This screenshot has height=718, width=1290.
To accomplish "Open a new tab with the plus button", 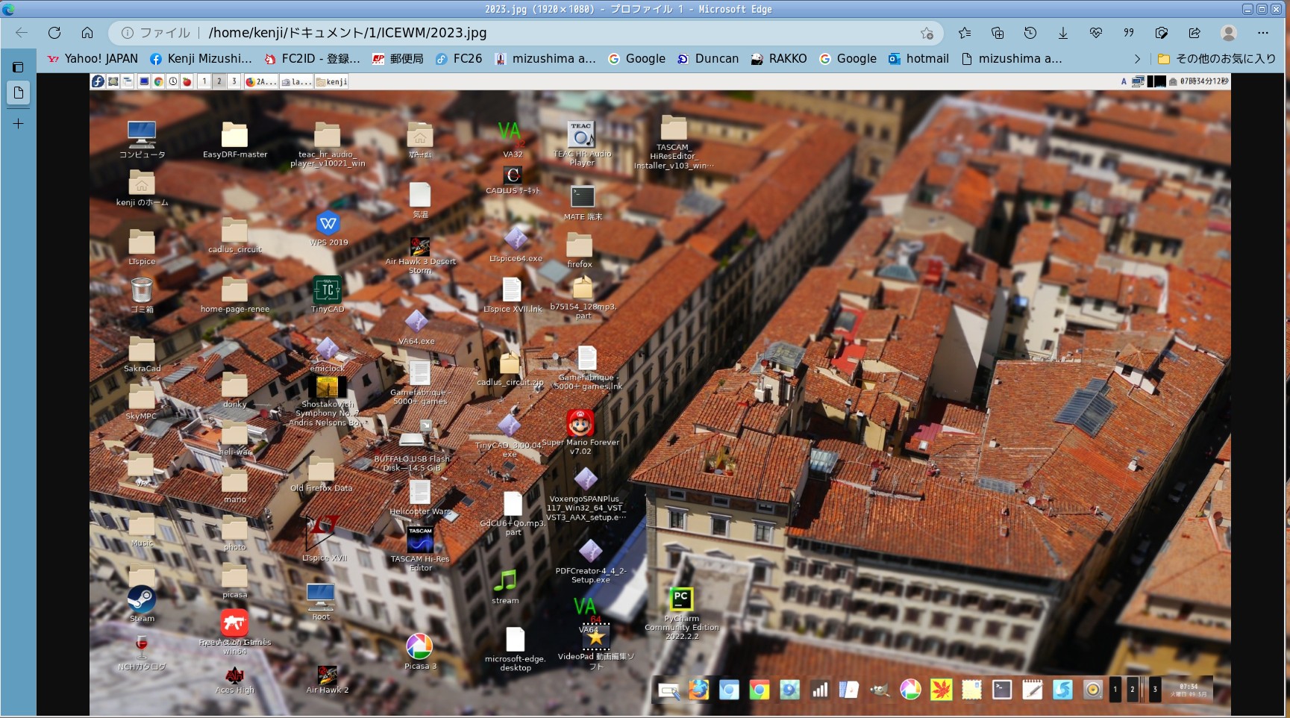I will (18, 124).
